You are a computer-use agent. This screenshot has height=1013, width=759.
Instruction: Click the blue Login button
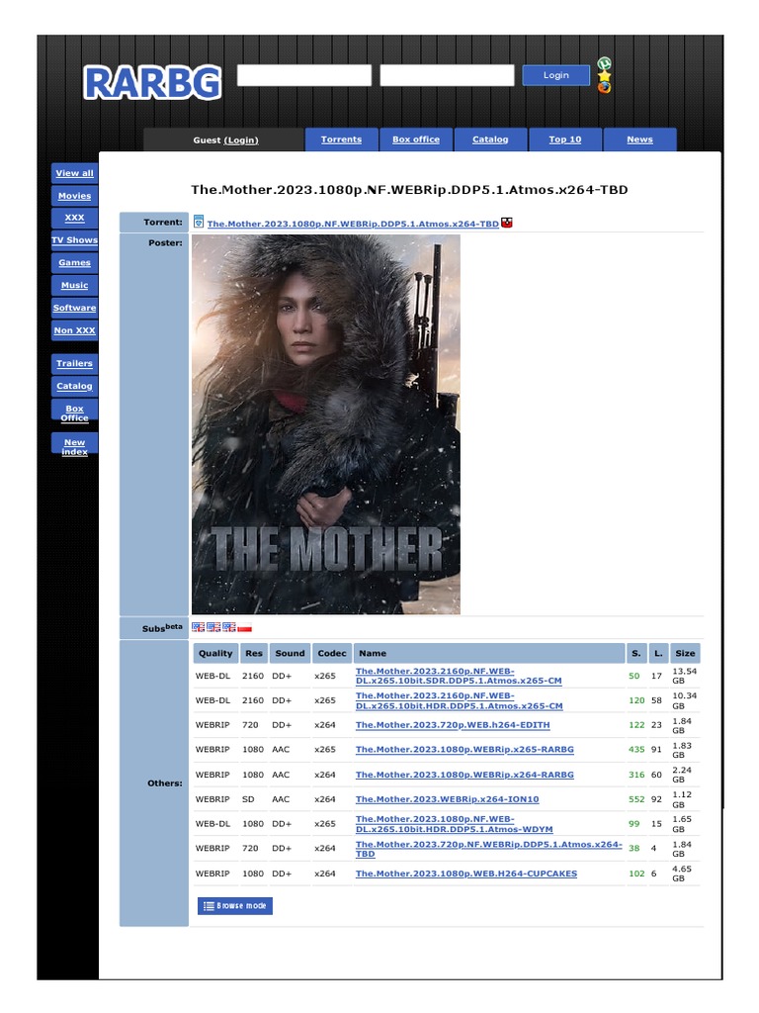(555, 75)
